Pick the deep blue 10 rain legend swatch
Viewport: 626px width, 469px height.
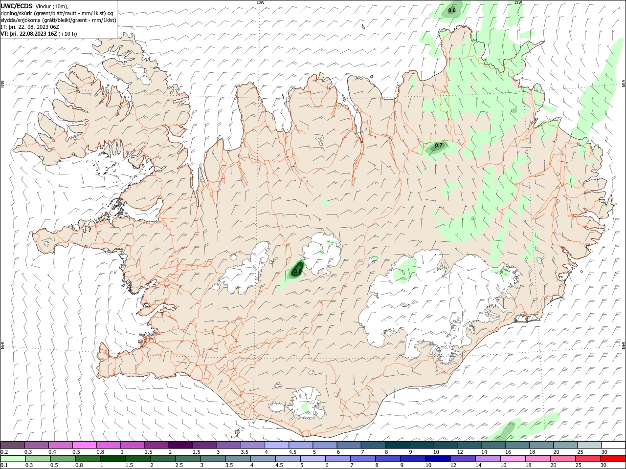point(437,459)
